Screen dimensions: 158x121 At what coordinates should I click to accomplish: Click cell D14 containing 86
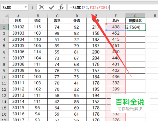point(77,101)
